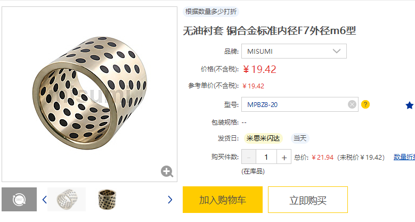The width and height of the screenshot is (415, 222).
Task: Decrease purchase quantity with minus button
Action: pos(249,157)
